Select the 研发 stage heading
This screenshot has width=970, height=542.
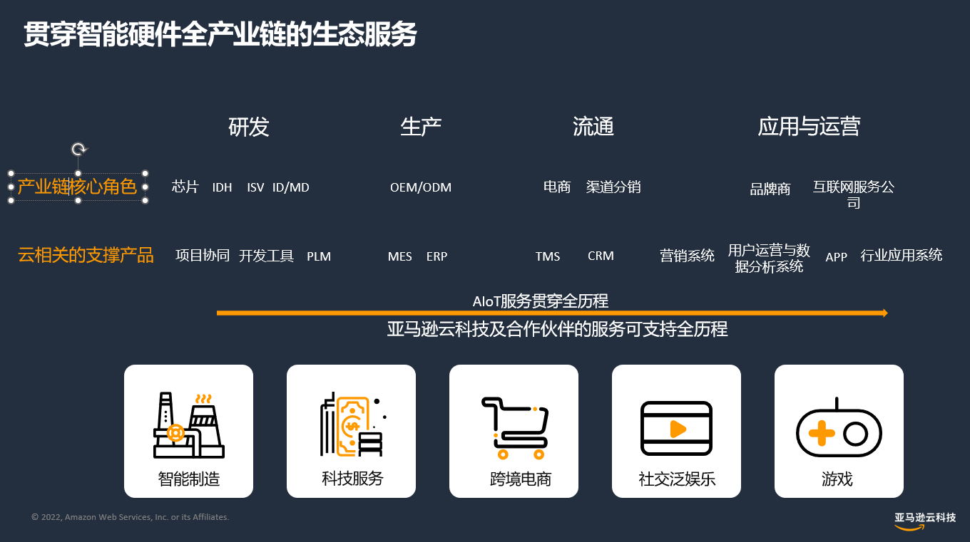(x=249, y=127)
